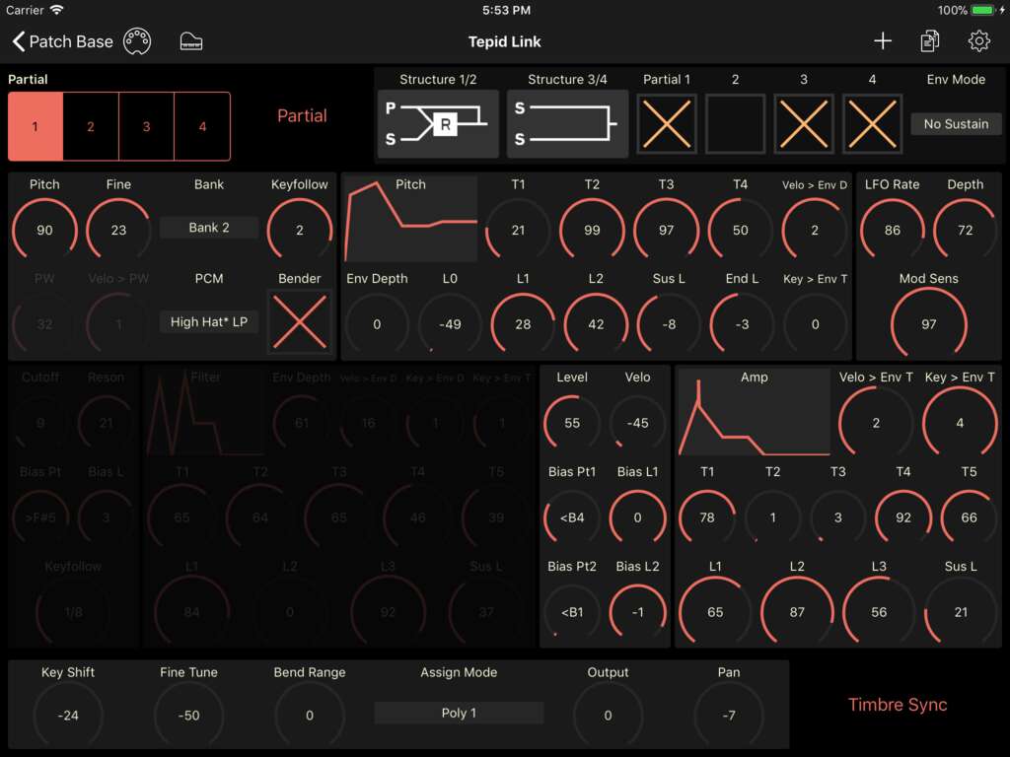Tap the Velo > Env D knob

[x=814, y=230]
